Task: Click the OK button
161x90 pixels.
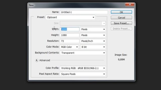Action: point(121,12)
